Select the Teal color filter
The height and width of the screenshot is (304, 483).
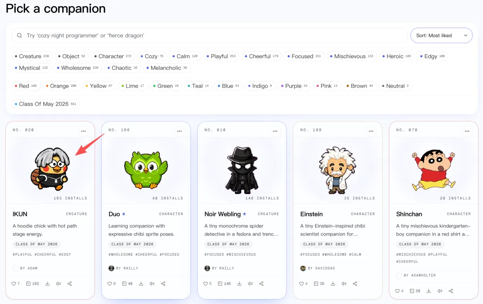coord(198,86)
